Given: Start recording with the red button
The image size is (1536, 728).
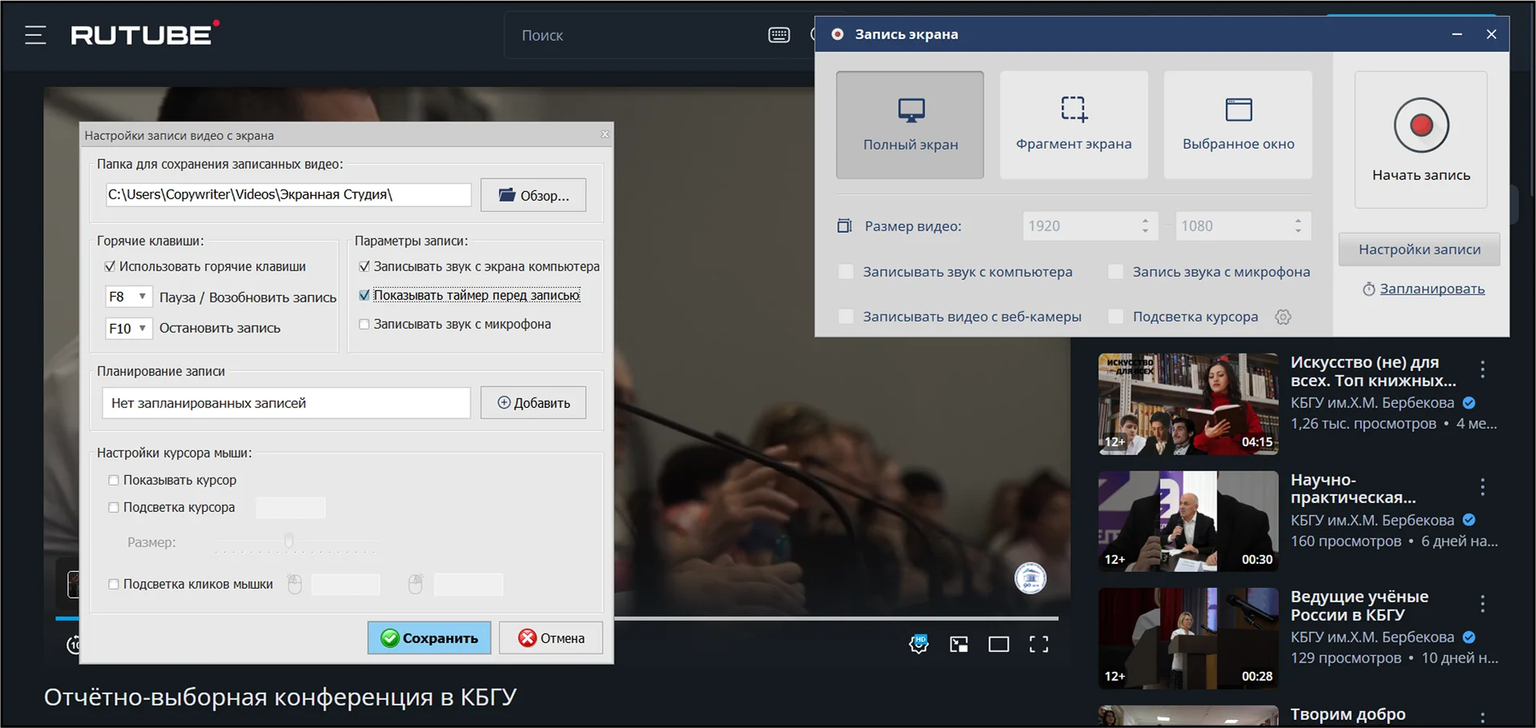Looking at the screenshot, I should tap(1422, 126).
